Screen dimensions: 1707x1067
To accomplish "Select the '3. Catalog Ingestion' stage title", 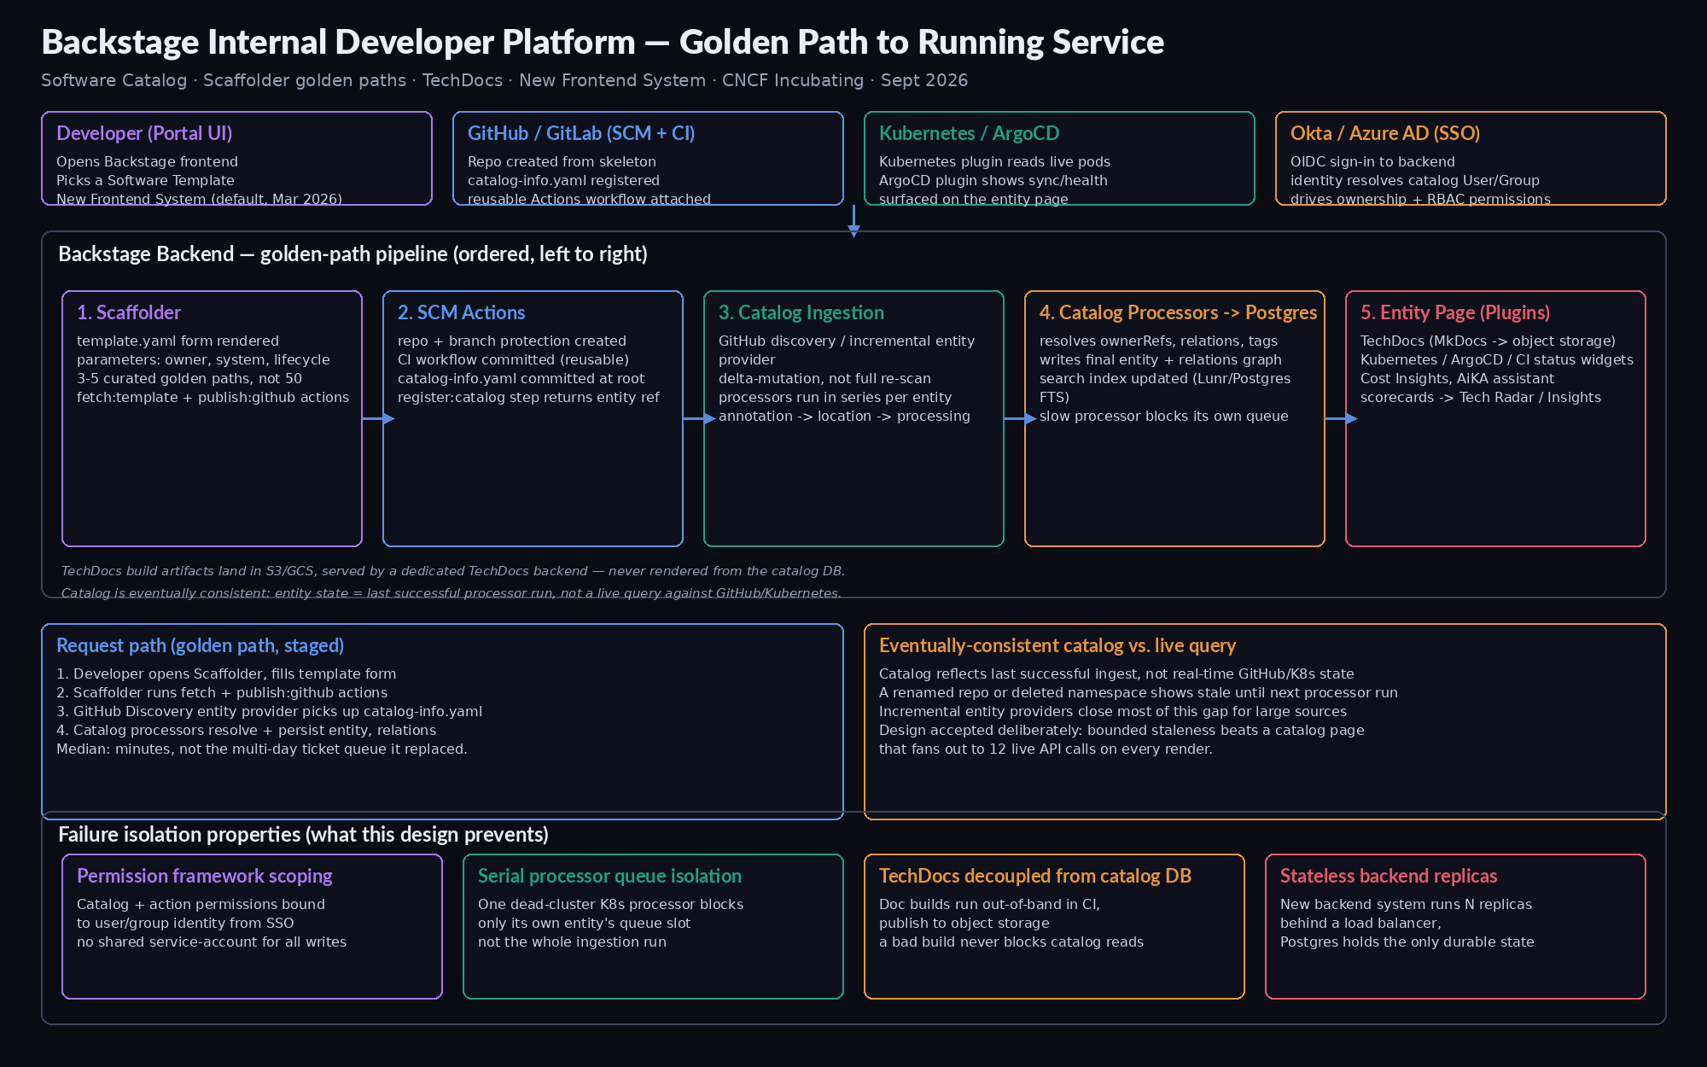I will (x=801, y=312).
